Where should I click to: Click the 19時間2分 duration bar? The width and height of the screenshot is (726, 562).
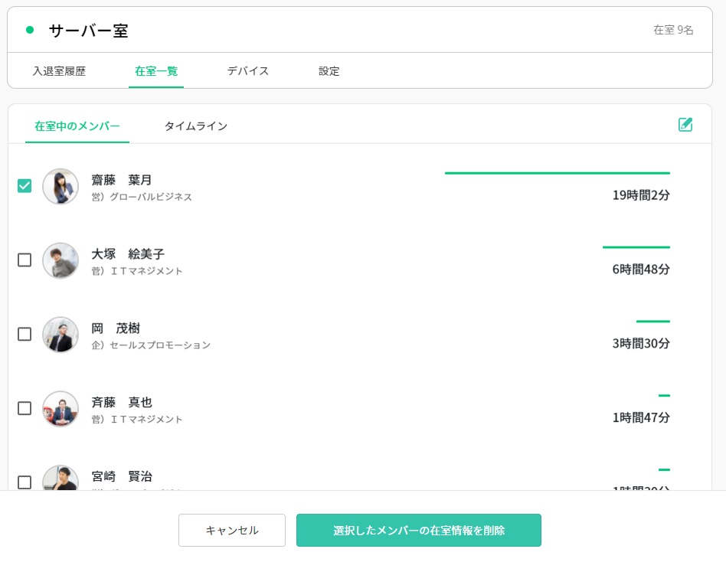[x=557, y=174]
